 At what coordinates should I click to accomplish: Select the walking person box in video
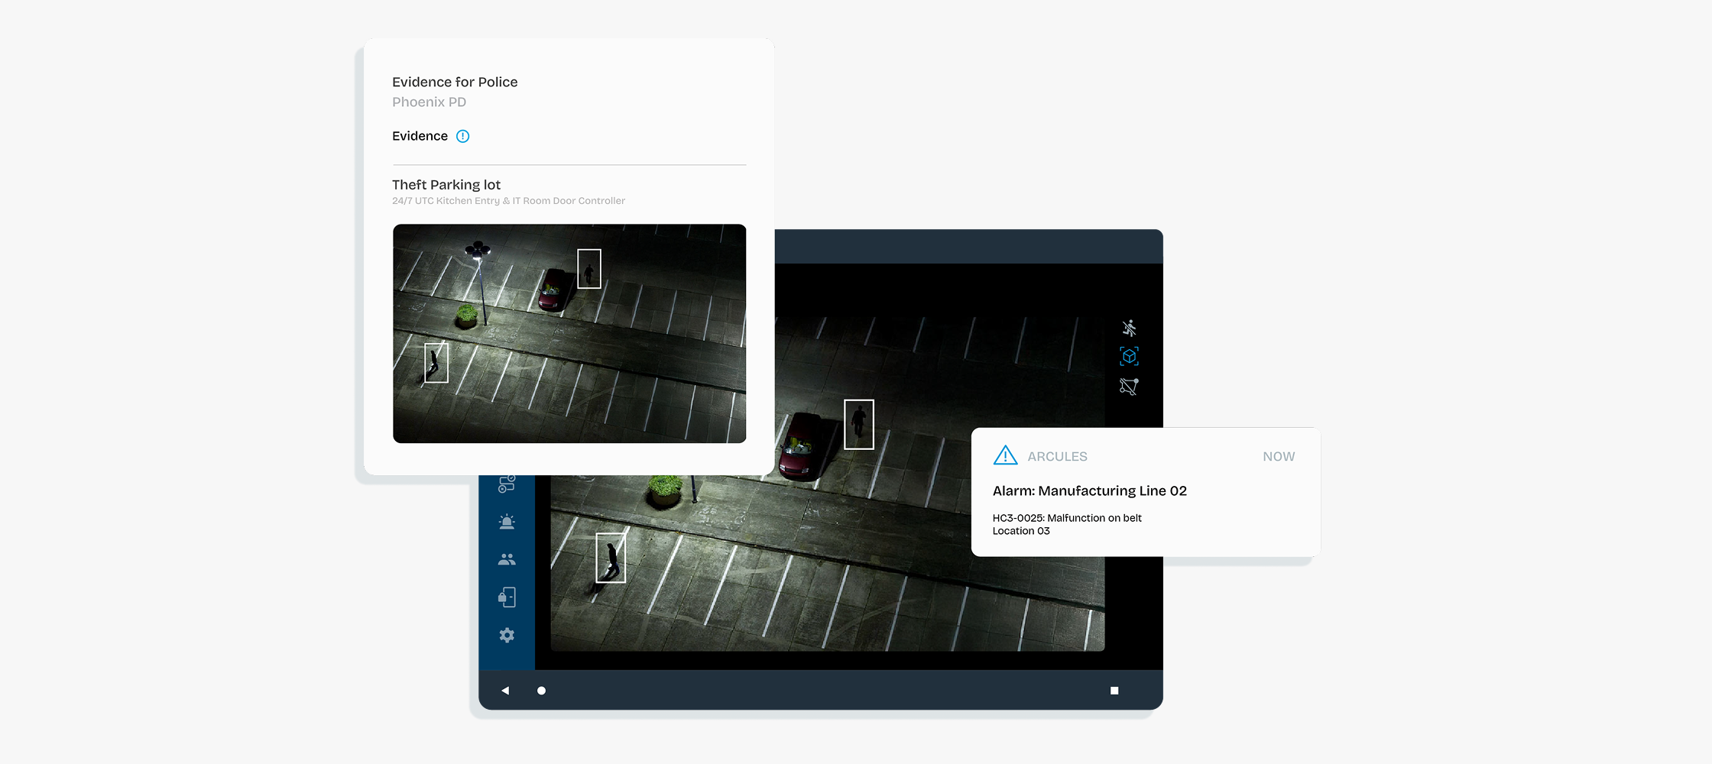click(610, 558)
